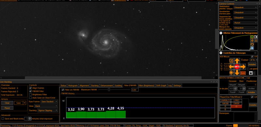261x127 pixels.
Task: Open Masquer les pixels exposés dropdown
Action: tap(245, 28)
